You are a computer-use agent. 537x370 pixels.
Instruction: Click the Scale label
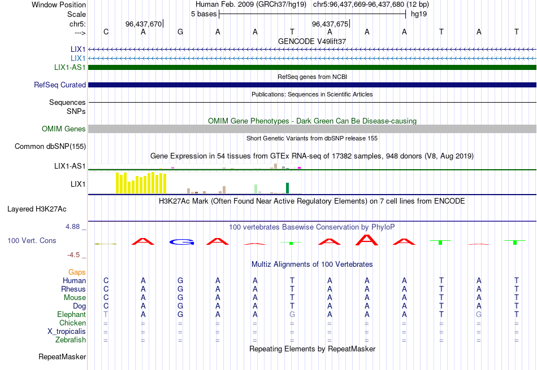(x=77, y=14)
